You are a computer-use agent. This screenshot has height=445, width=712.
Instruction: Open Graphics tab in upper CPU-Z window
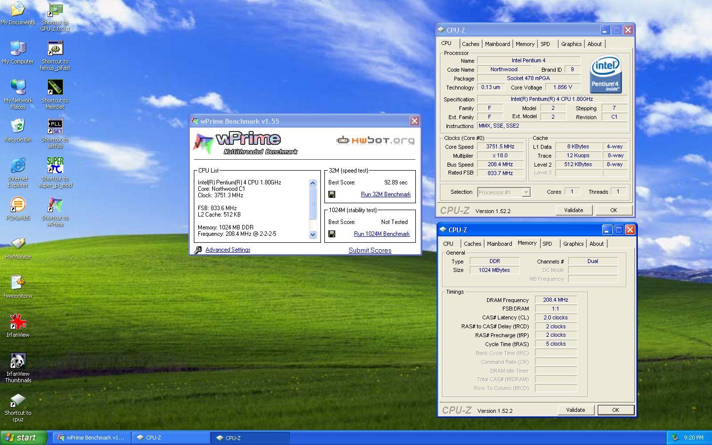571,44
